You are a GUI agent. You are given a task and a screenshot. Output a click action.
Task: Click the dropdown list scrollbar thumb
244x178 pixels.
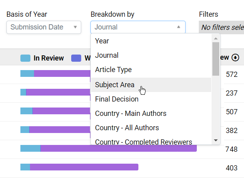point(216,59)
